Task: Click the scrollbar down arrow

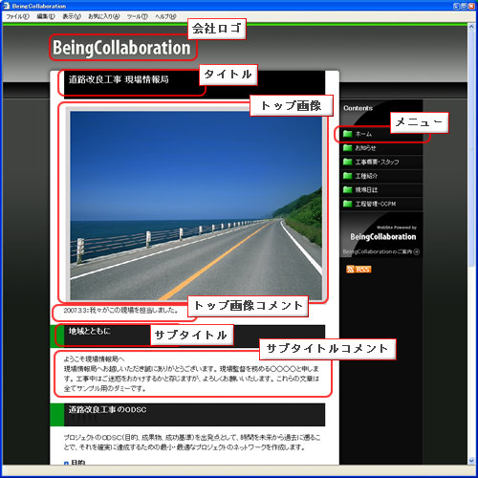Action: 471,461
